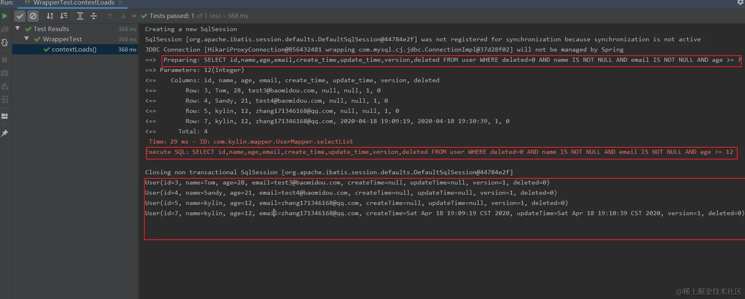Click the 'Execute SQL' log line
This screenshot has width=745, height=299.
[x=440, y=152]
